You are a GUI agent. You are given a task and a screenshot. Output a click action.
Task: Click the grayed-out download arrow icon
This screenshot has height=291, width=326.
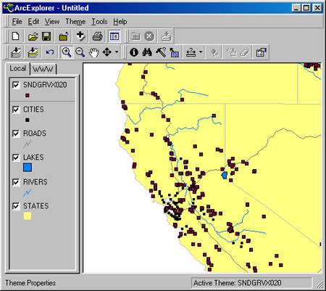166,36
